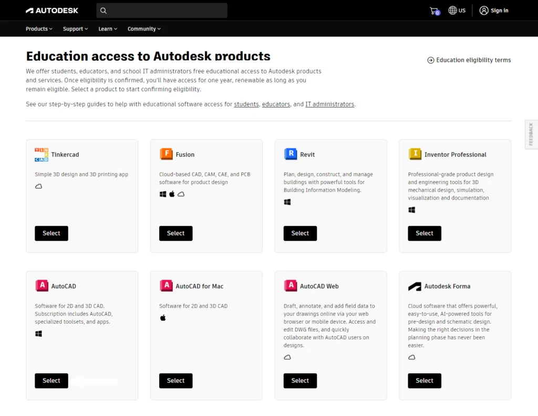Open the educators guide link

(276, 104)
